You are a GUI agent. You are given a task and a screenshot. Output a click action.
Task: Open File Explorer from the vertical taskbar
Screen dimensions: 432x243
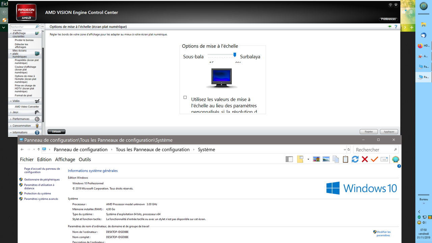pyautogui.click(x=423, y=24)
